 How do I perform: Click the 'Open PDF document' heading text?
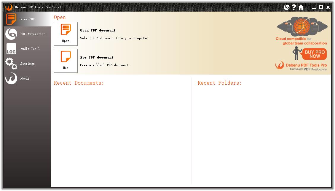coord(98,30)
